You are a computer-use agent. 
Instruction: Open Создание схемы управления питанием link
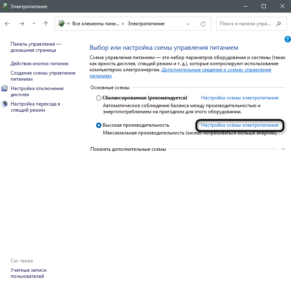click(x=43, y=76)
